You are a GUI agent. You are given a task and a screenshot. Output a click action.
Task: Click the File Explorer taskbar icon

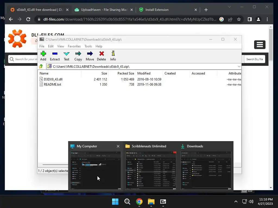(x=151, y=201)
